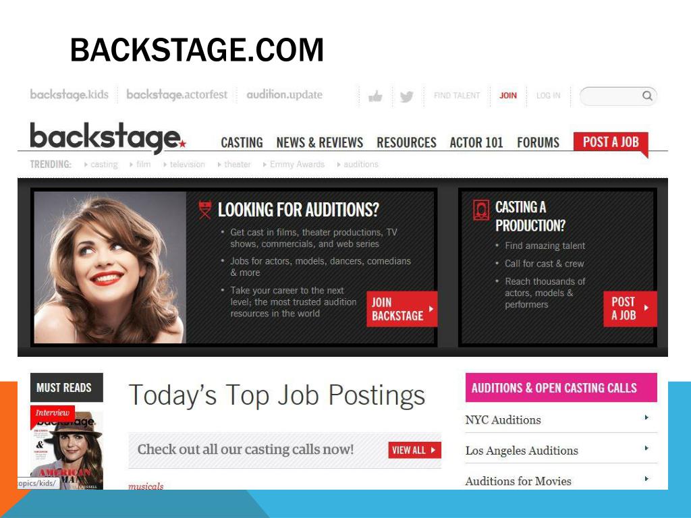Open the Twitter bird icon

coord(407,96)
